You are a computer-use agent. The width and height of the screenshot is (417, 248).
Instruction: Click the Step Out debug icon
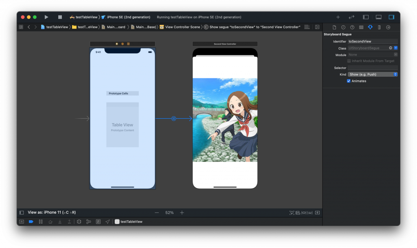point(69,221)
